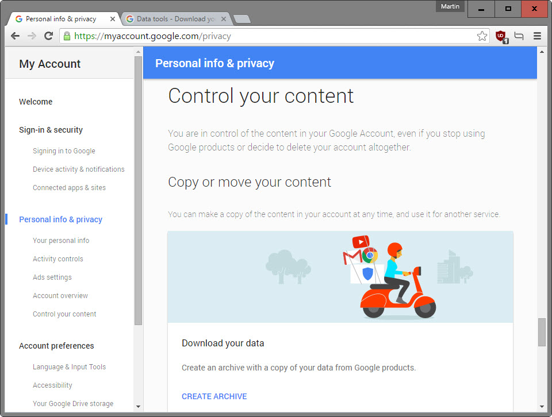Click the Martin profile button

pyautogui.click(x=450, y=6)
